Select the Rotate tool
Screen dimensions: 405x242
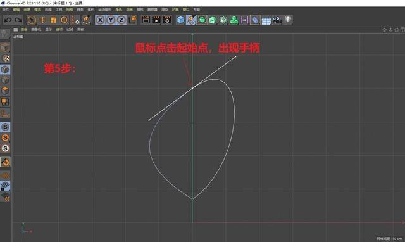point(64,20)
